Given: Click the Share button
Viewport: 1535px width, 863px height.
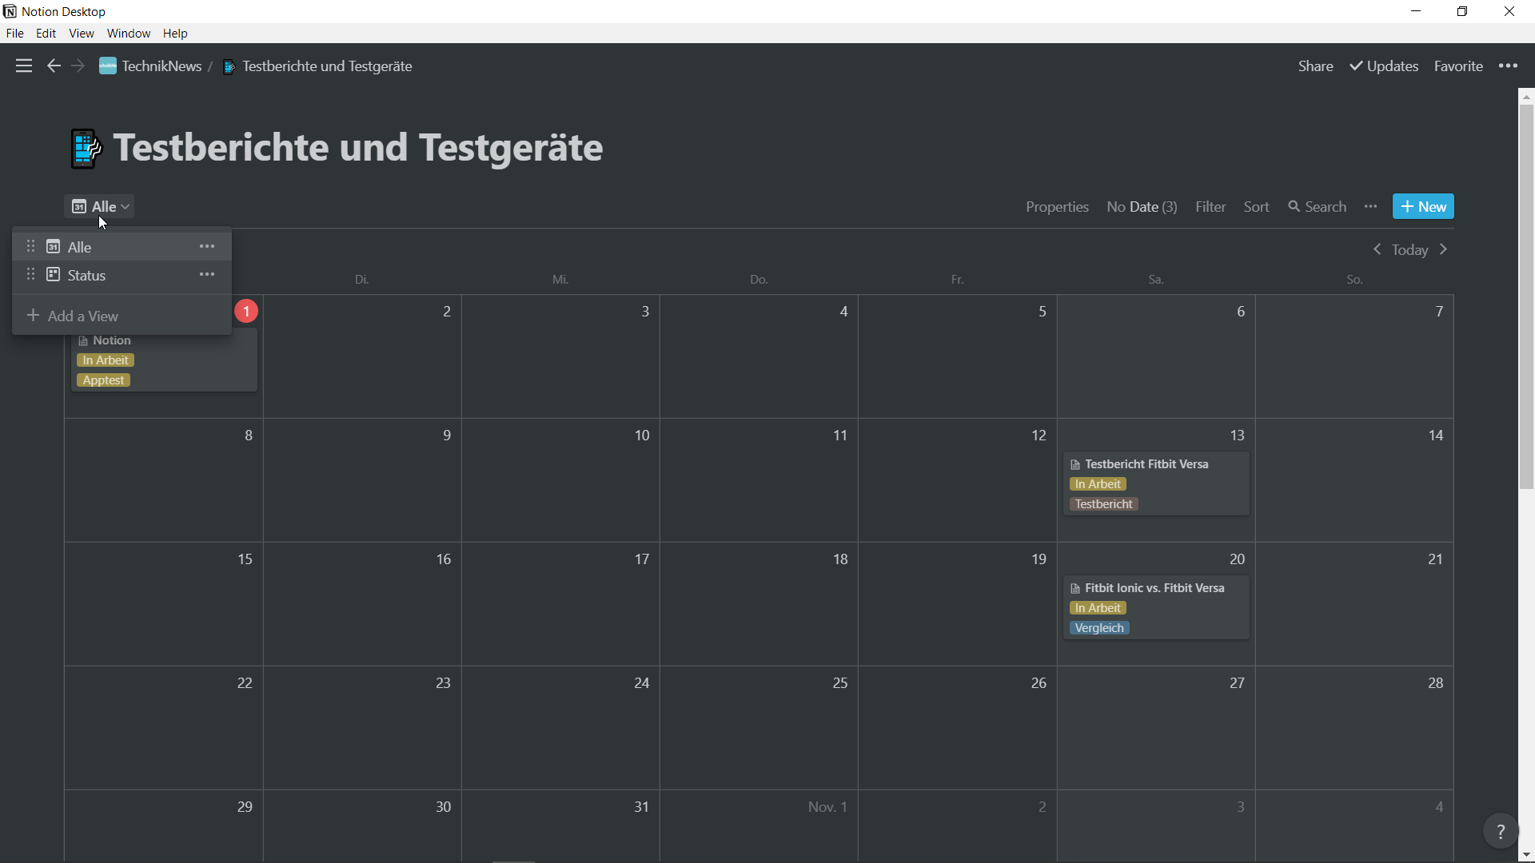Looking at the screenshot, I should click(1315, 66).
